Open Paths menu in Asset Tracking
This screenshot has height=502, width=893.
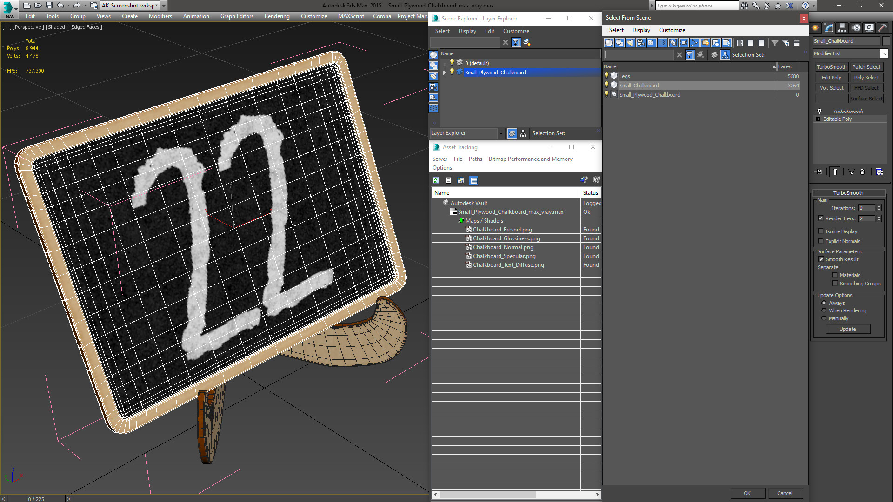475,159
